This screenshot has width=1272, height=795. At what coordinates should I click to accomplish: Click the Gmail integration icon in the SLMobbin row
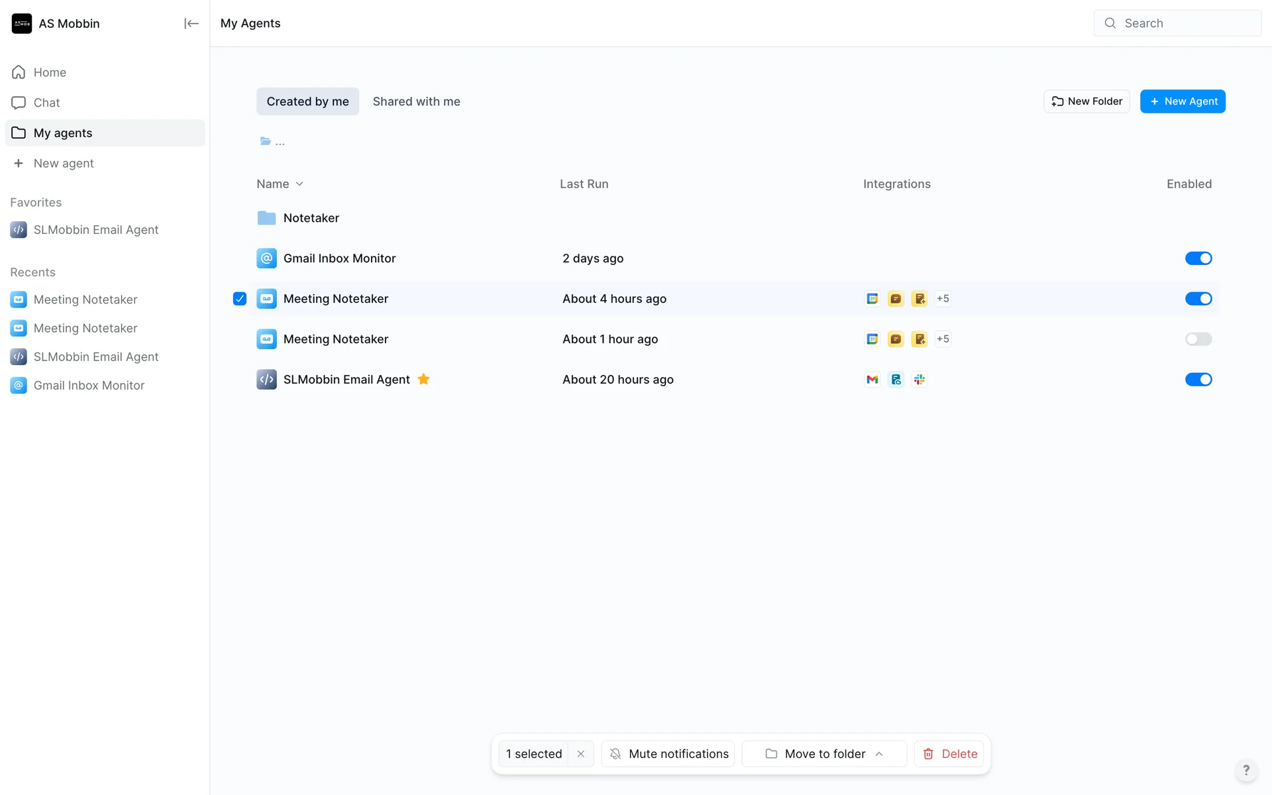click(x=872, y=380)
